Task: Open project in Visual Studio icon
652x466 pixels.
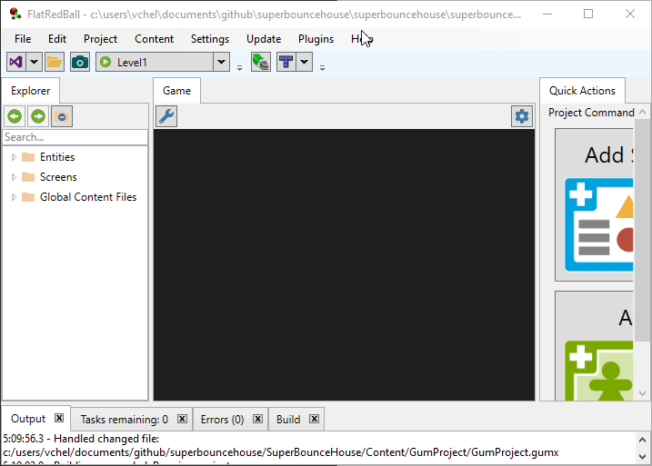Action: click(x=16, y=63)
